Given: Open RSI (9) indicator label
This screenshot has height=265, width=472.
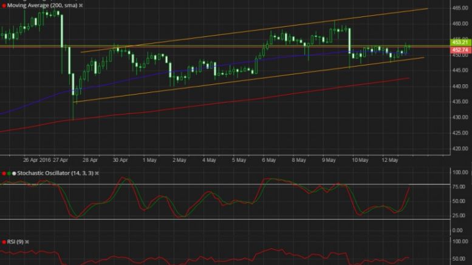Looking at the screenshot, I should tap(17, 242).
